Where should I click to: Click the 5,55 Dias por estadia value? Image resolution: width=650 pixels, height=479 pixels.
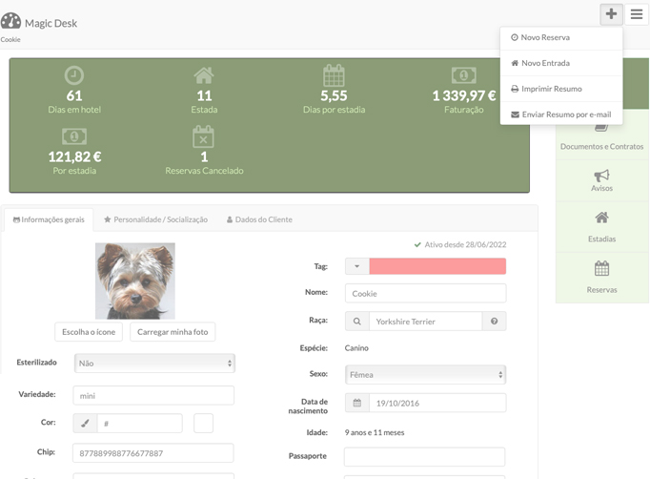point(334,95)
